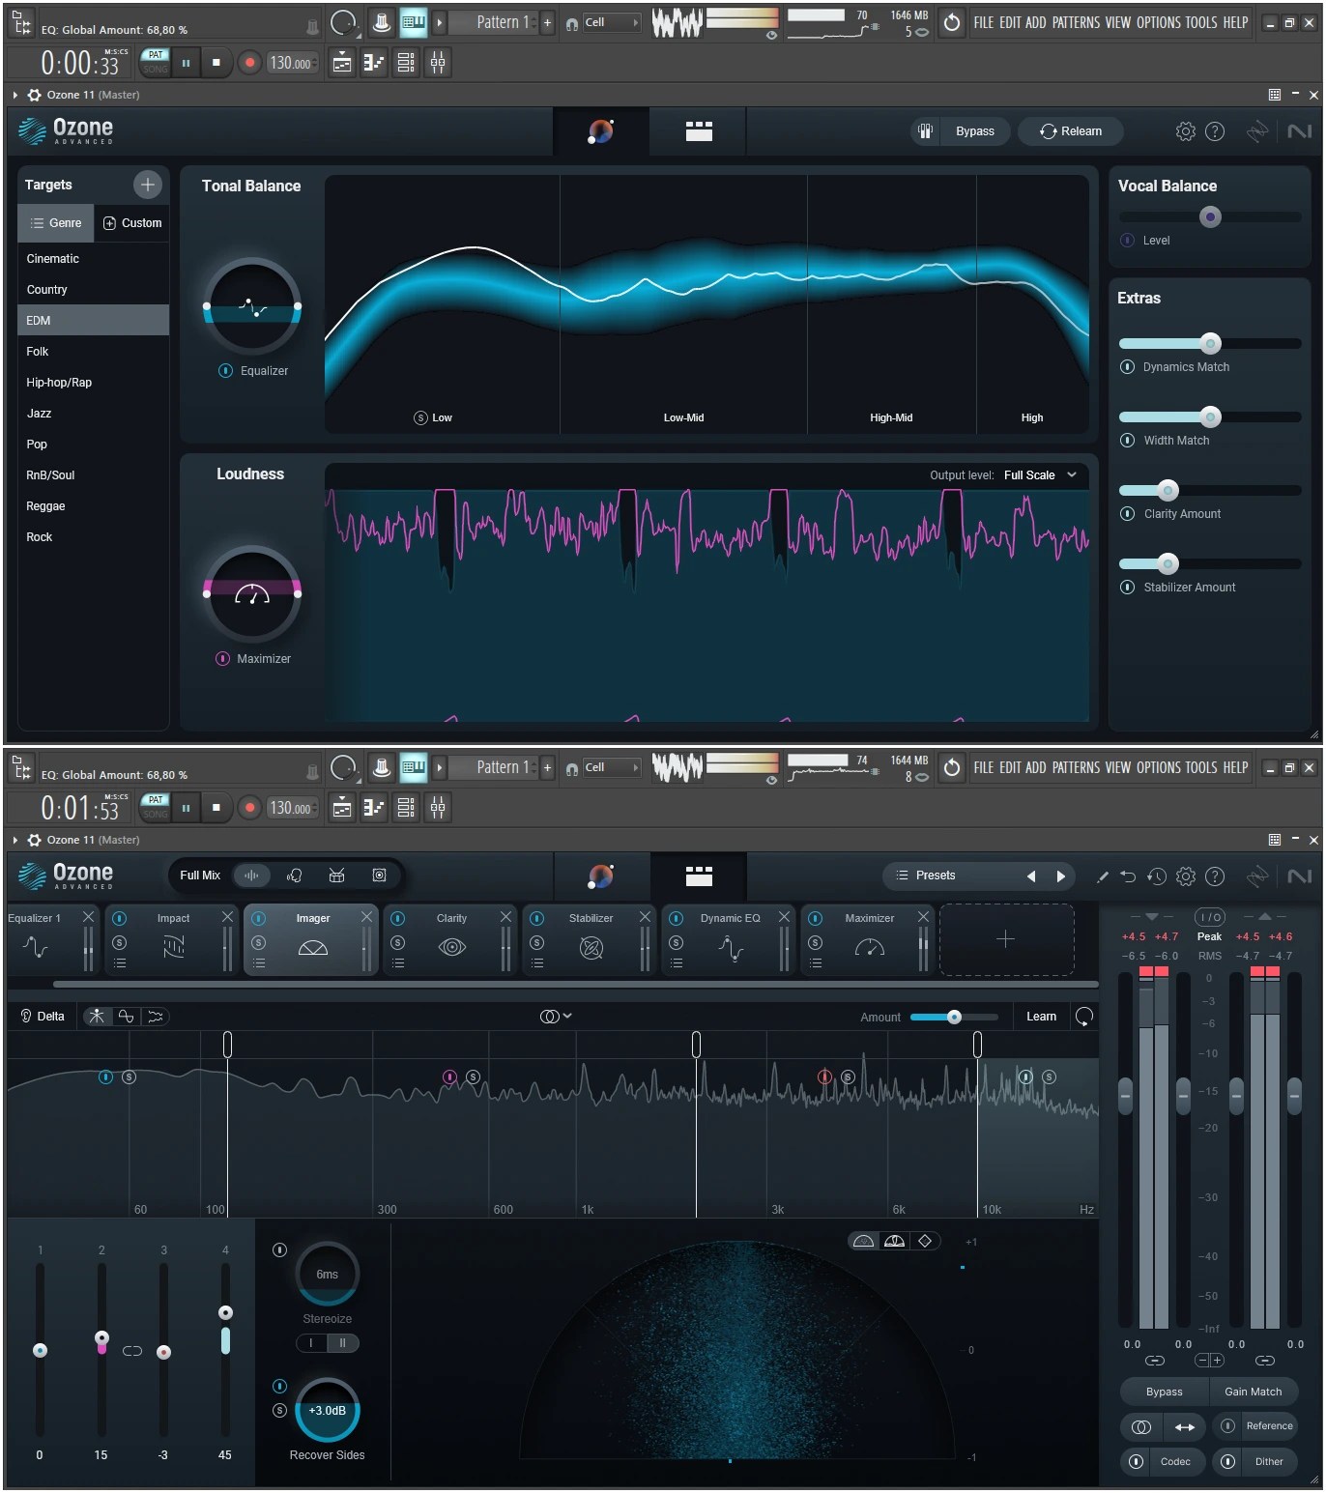Select Stereoize mode II
The width and height of the screenshot is (1326, 1493).
click(x=342, y=1343)
